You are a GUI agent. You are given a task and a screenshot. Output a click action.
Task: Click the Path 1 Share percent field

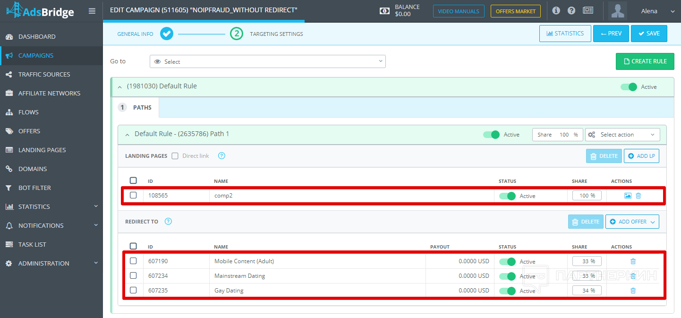click(558, 135)
